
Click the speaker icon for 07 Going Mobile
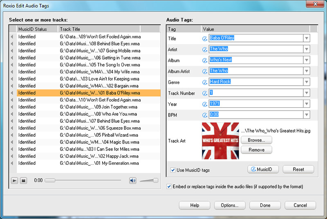(x=12, y=51)
